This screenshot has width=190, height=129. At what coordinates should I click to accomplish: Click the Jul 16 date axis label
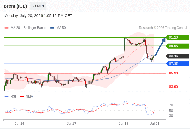(19, 124)
